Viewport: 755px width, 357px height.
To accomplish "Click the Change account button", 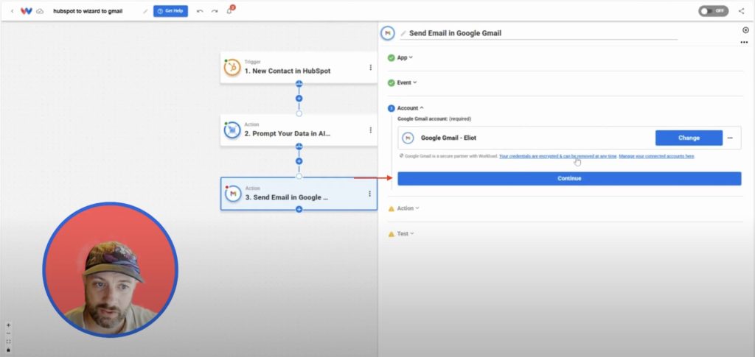I will coord(689,138).
